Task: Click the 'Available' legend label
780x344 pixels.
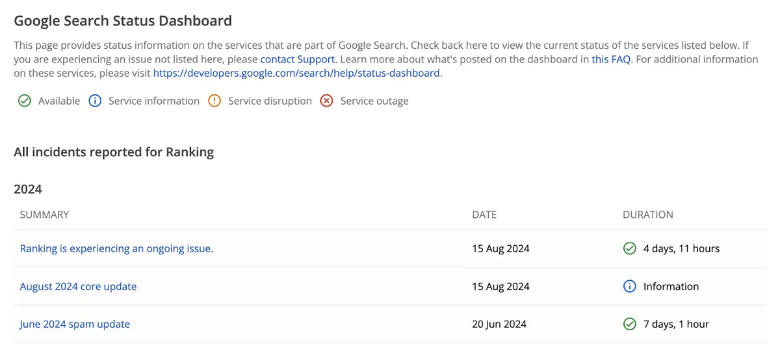Action: tap(59, 101)
